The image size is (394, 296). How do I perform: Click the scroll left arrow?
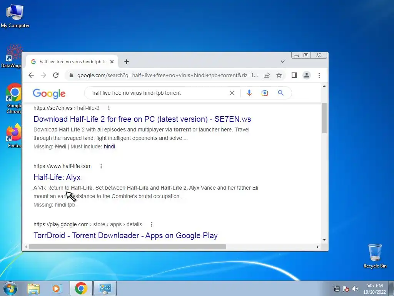pyautogui.click(x=26, y=247)
